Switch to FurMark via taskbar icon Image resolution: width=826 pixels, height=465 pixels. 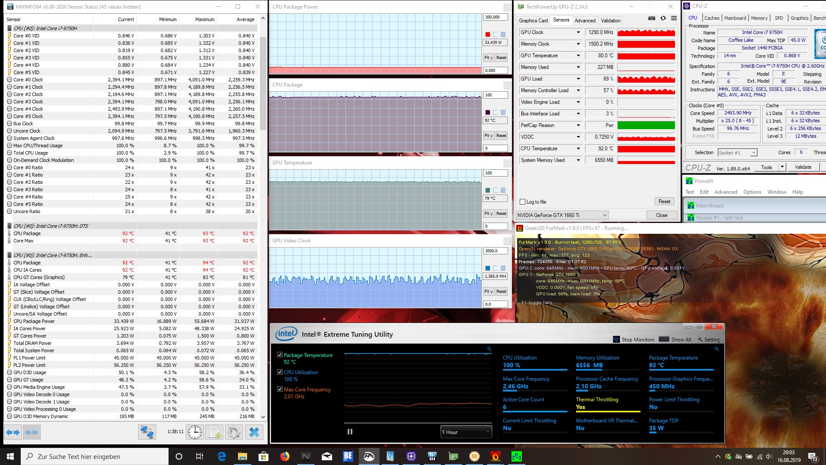click(495, 456)
